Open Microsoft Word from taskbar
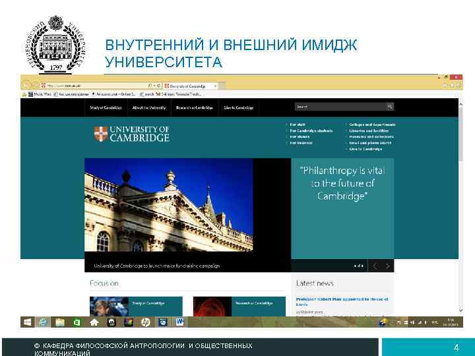This screenshot has height=356, width=475. click(179, 322)
